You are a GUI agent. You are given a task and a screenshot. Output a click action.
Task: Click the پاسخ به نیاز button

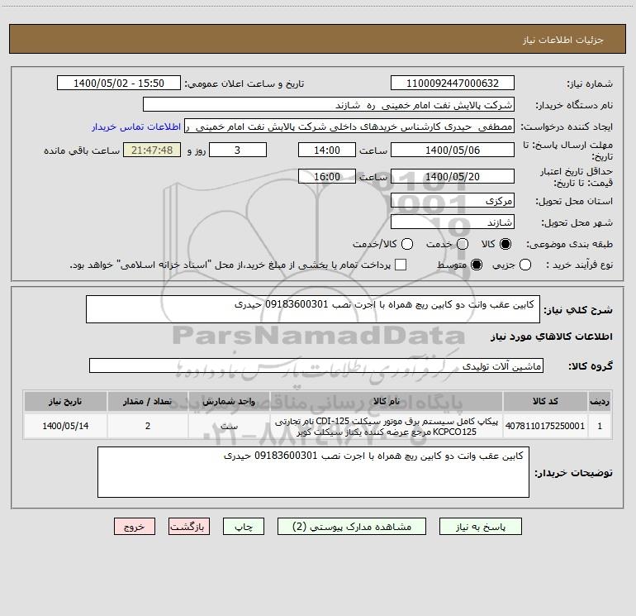click(x=480, y=527)
